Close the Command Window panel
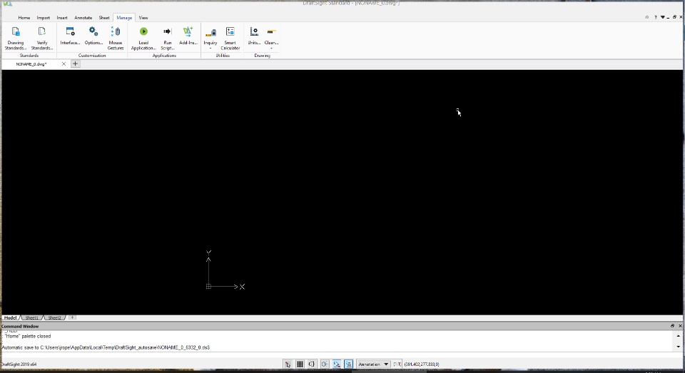The image size is (685, 373). click(680, 326)
